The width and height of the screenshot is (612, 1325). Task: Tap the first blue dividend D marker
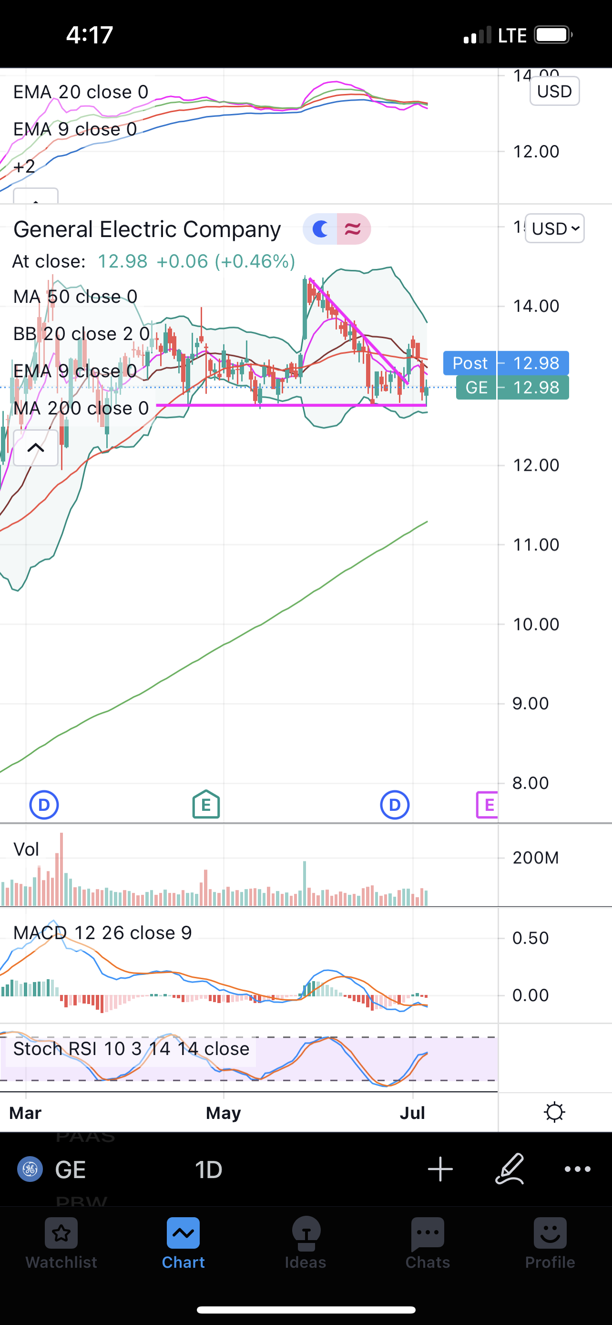point(44,805)
